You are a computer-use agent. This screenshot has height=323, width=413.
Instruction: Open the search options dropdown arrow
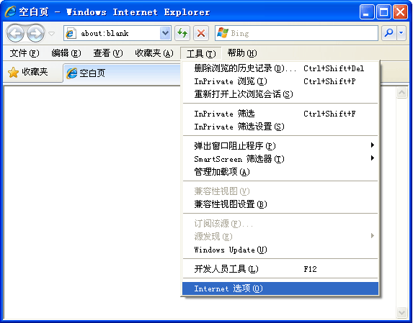click(x=401, y=33)
